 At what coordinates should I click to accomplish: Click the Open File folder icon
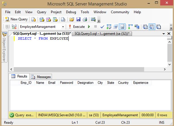[x=72, y=19]
